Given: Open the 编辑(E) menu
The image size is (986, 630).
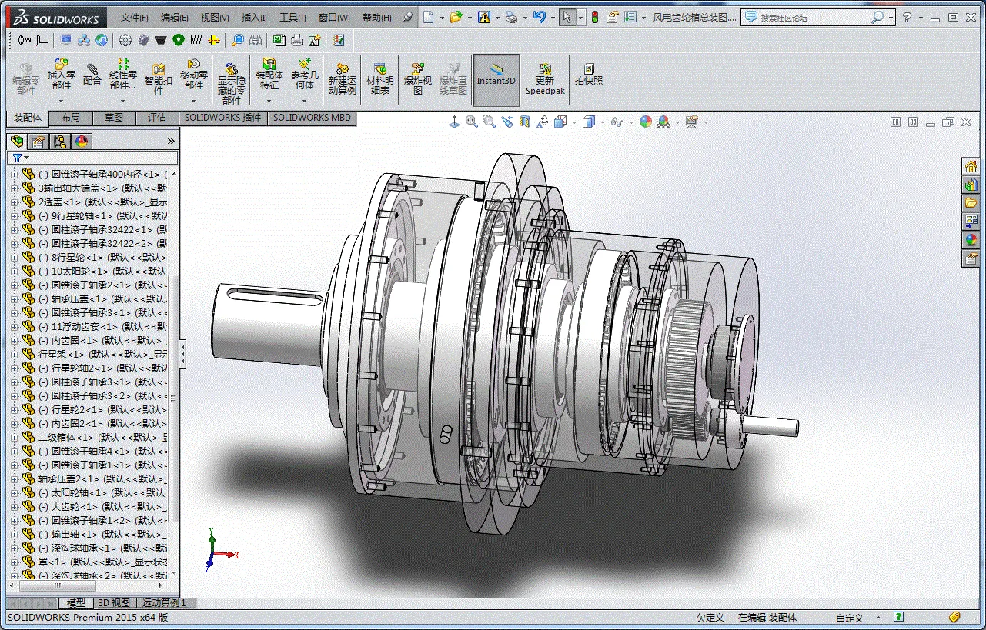Looking at the screenshot, I should tap(175, 17).
